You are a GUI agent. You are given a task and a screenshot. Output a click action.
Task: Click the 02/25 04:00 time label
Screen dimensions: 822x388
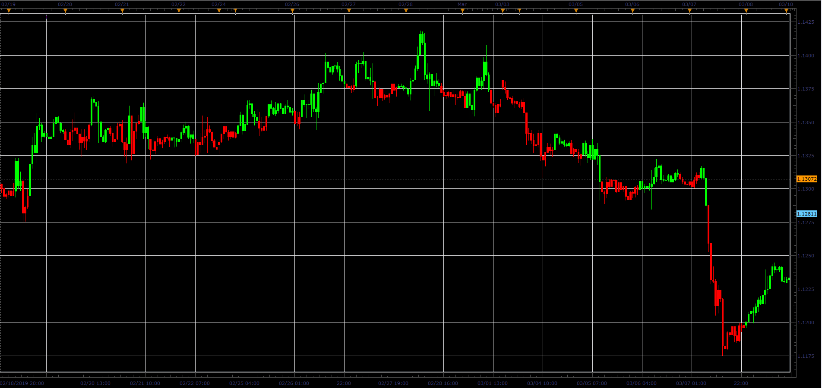click(x=244, y=383)
